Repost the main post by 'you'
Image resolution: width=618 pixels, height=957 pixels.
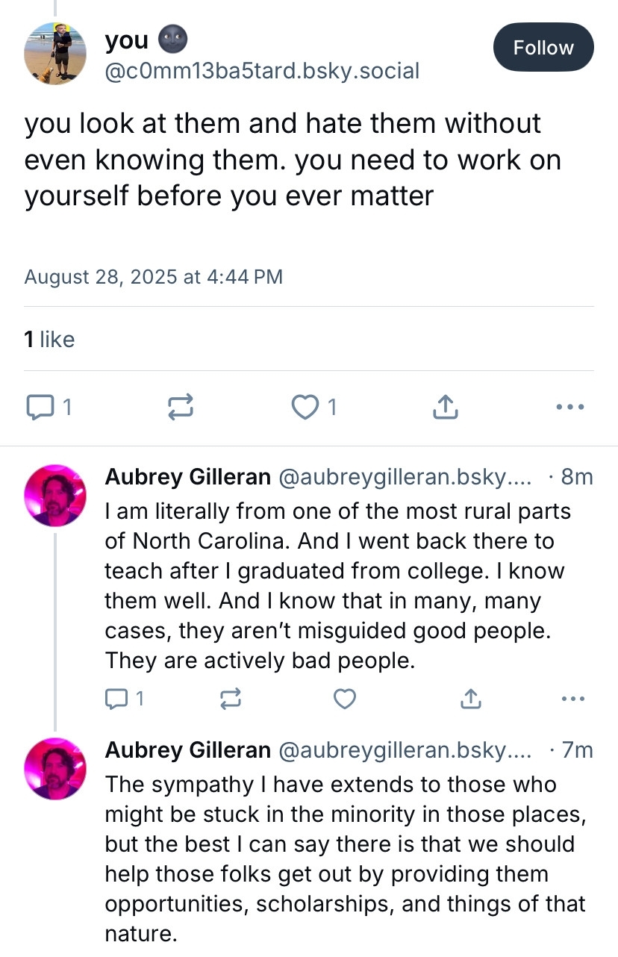180,407
